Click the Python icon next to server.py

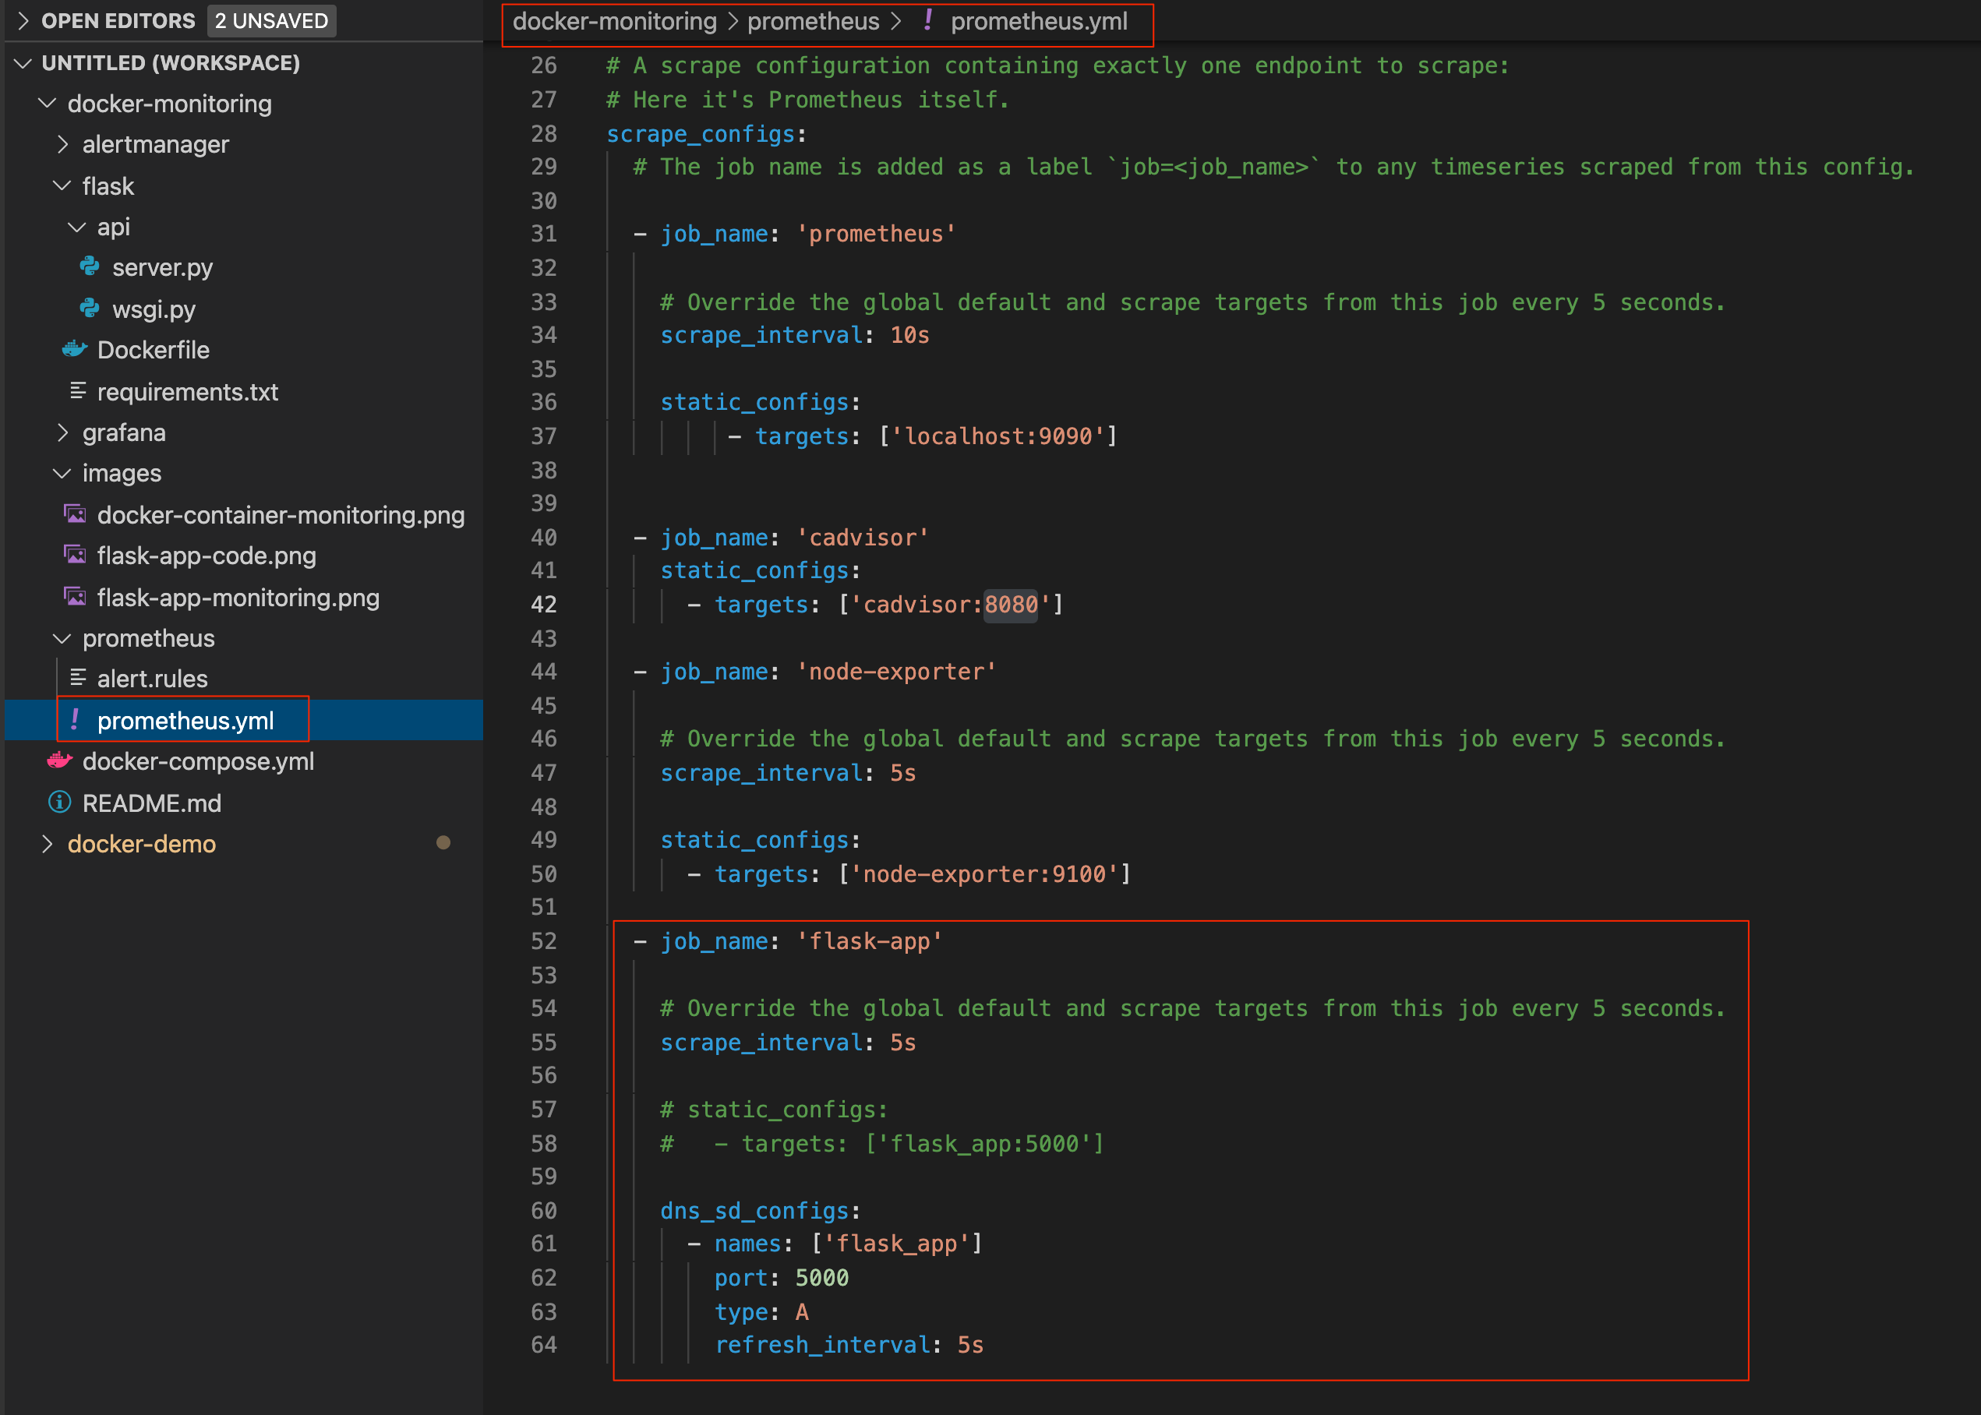[89, 266]
